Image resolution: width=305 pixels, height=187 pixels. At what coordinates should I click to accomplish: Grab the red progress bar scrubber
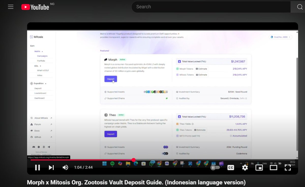(133, 160)
